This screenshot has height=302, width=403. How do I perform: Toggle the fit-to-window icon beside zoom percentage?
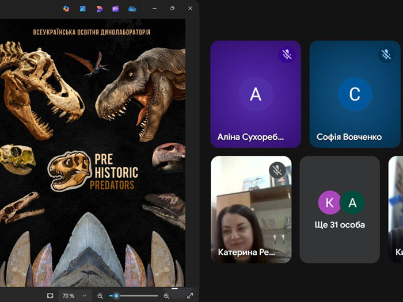(50, 296)
